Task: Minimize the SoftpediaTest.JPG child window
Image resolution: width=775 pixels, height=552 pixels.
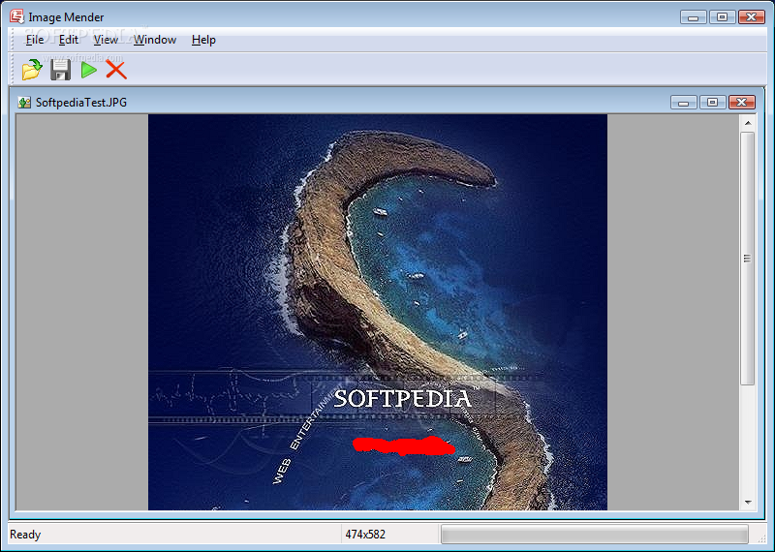Action: [x=684, y=103]
